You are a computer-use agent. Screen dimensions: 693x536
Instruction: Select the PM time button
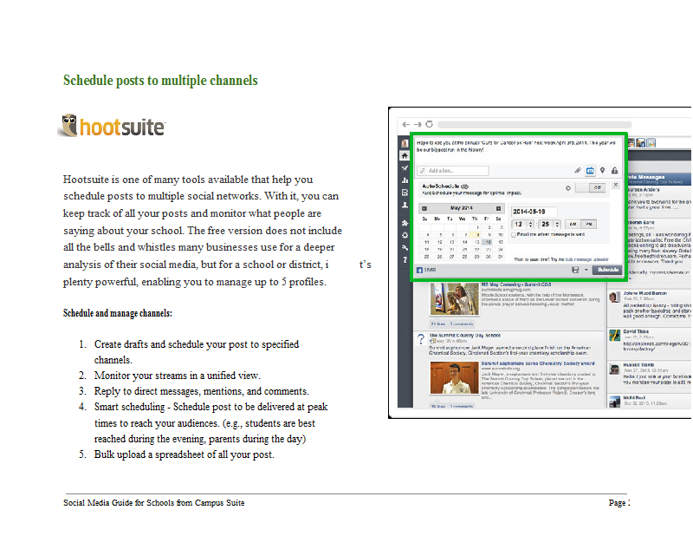[x=589, y=225]
